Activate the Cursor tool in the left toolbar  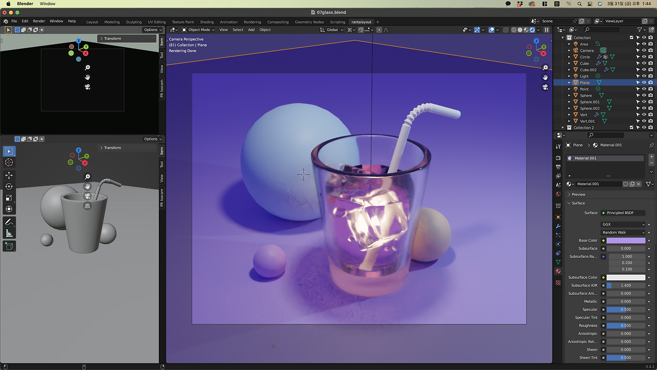click(9, 162)
